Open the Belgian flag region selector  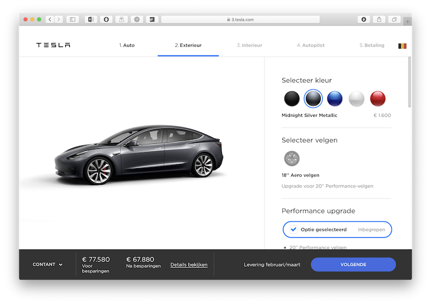(402, 46)
